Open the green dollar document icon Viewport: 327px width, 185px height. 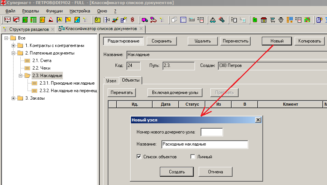point(25,20)
